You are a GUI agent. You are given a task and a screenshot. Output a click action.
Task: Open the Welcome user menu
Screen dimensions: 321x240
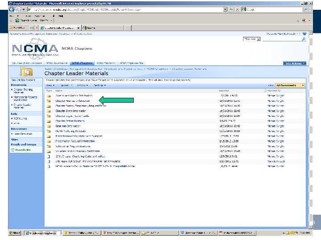[x=282, y=34]
